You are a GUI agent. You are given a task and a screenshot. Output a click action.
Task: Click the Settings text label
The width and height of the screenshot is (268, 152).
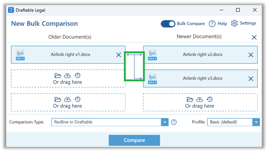click(x=248, y=23)
